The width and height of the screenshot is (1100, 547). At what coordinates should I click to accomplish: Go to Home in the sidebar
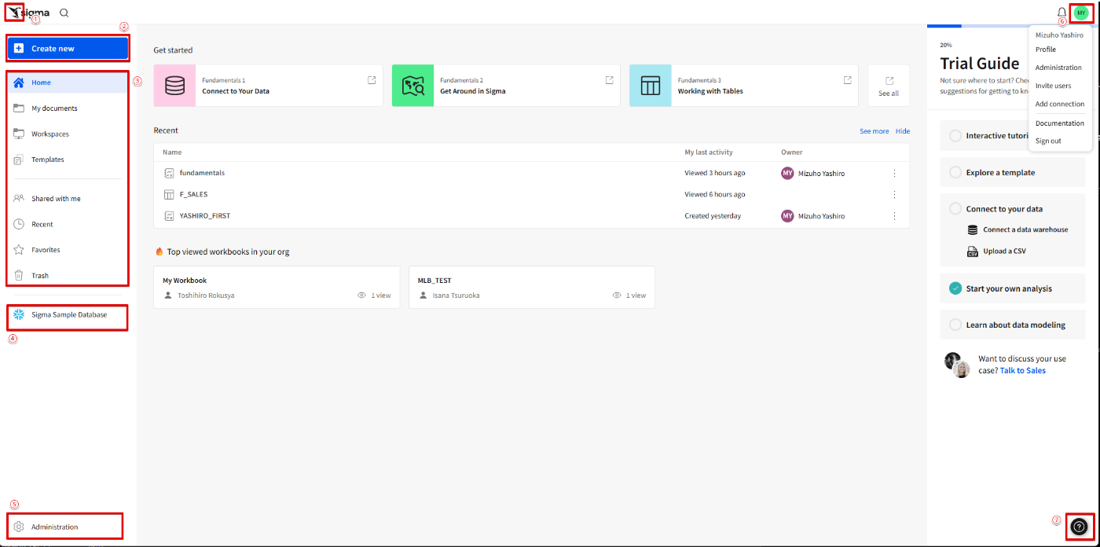point(67,83)
